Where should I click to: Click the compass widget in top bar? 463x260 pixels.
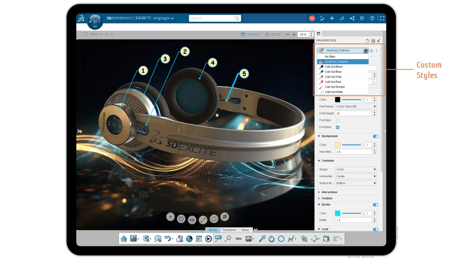click(95, 22)
